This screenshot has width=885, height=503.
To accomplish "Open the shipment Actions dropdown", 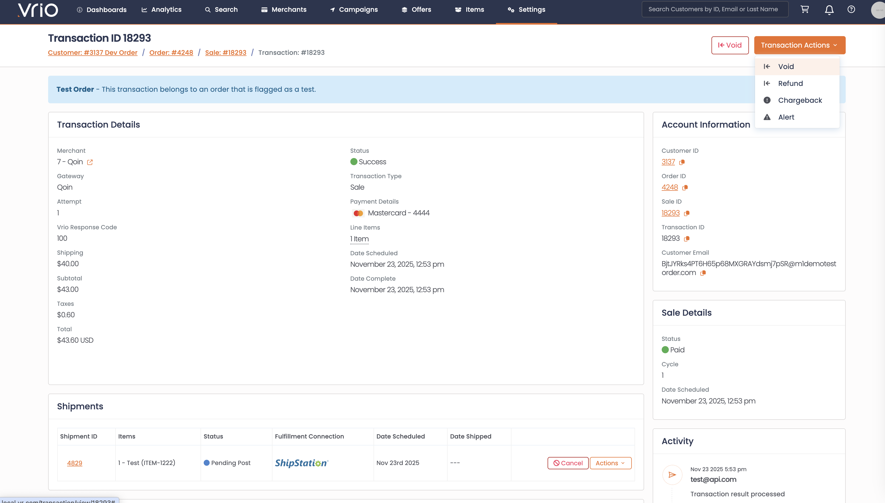I will [x=610, y=463].
